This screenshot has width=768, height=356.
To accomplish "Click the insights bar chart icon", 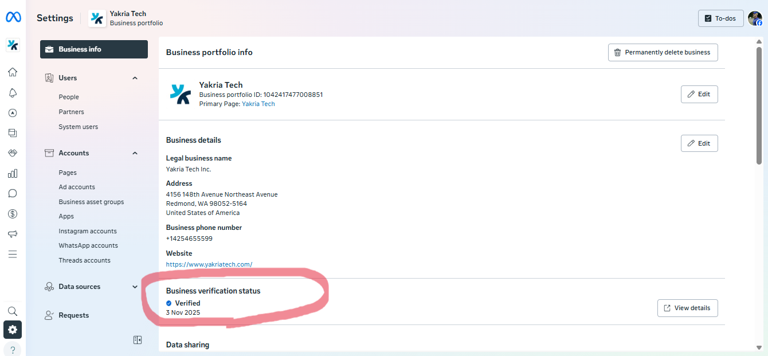I will point(13,173).
